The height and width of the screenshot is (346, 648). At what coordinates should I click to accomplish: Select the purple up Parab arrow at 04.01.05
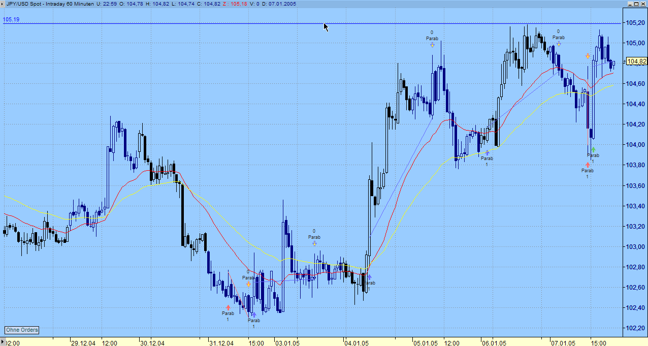tap(369, 277)
